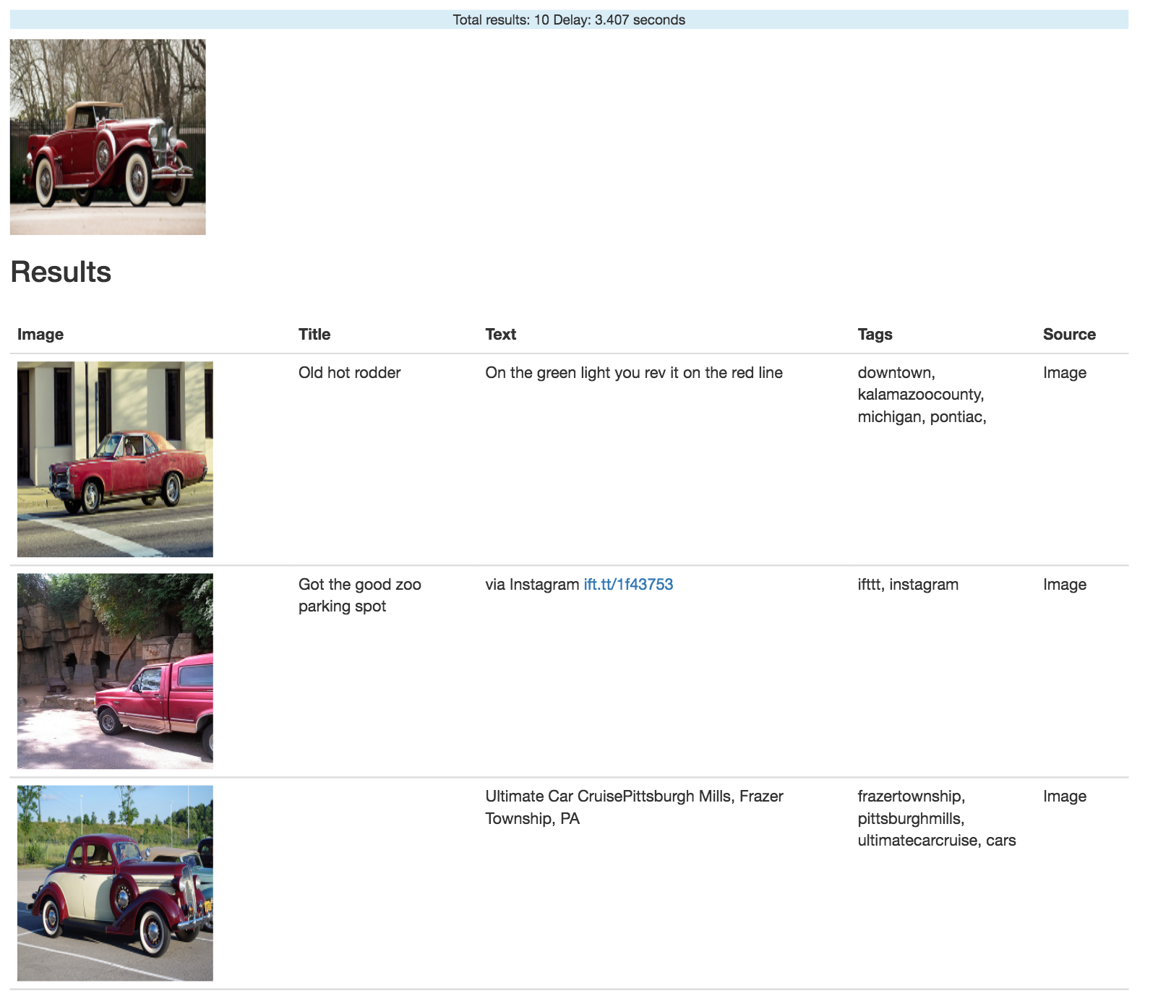Click the Source column header
The height and width of the screenshot is (996, 1158).
coord(1069,334)
